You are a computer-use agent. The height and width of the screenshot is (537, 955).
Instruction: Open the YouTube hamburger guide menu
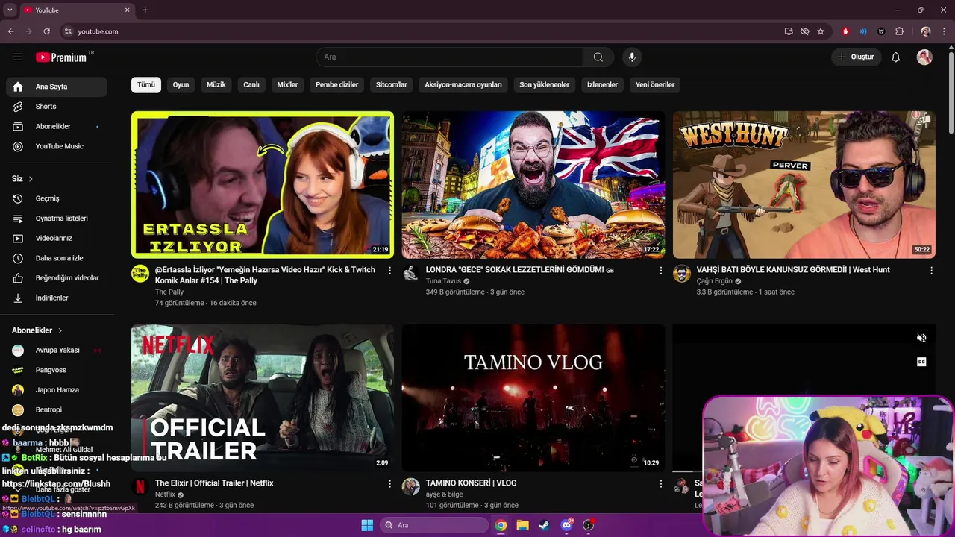18,57
